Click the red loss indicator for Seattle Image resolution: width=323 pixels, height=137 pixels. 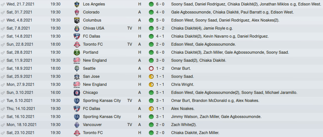pyautogui.click(x=151, y=68)
